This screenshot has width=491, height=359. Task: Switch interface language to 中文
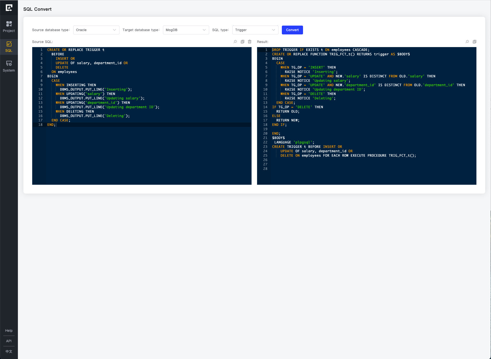9,351
